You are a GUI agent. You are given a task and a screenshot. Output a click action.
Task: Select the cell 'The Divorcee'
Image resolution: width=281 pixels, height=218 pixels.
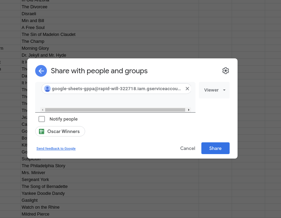pos(110,7)
